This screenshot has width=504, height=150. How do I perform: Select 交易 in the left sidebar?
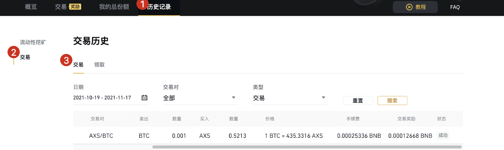point(25,57)
